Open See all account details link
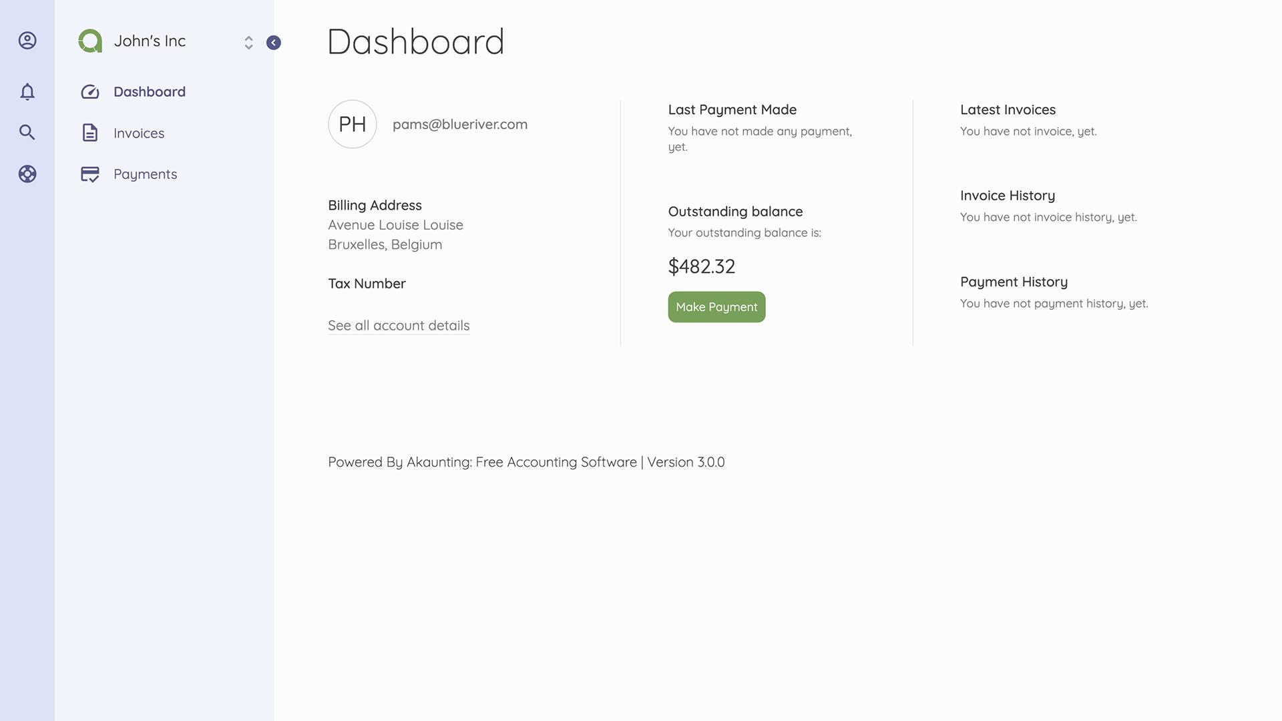The image size is (1282, 721). [399, 326]
